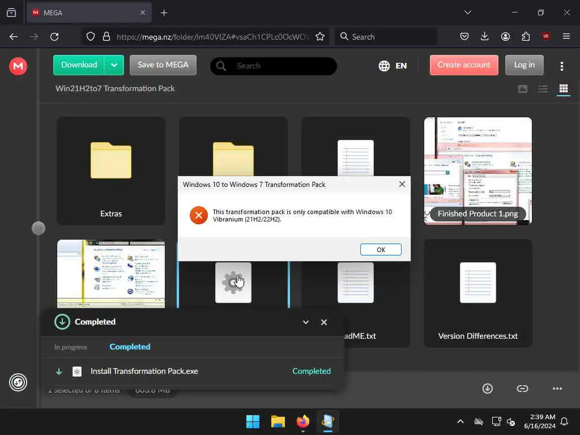Screen dimensions: 580x435
Task: Close the Transformation Pack error dialog
Action: (x=402, y=184)
